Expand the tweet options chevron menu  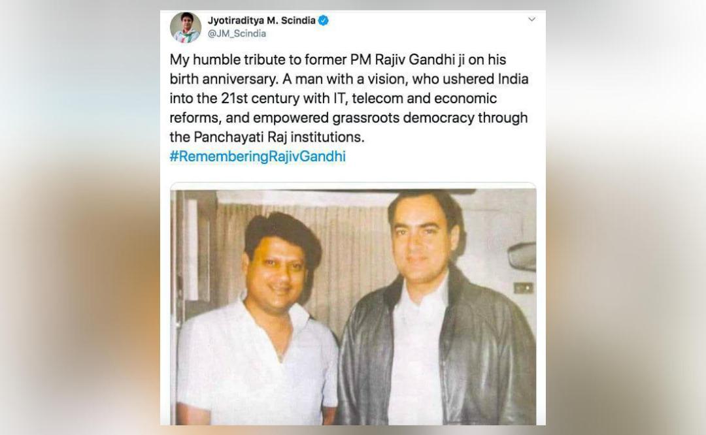point(531,20)
